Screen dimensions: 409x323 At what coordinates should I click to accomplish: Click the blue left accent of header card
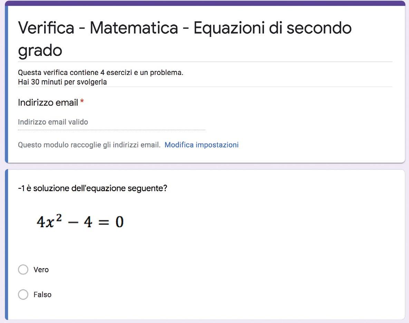pyautogui.click(x=7, y=84)
